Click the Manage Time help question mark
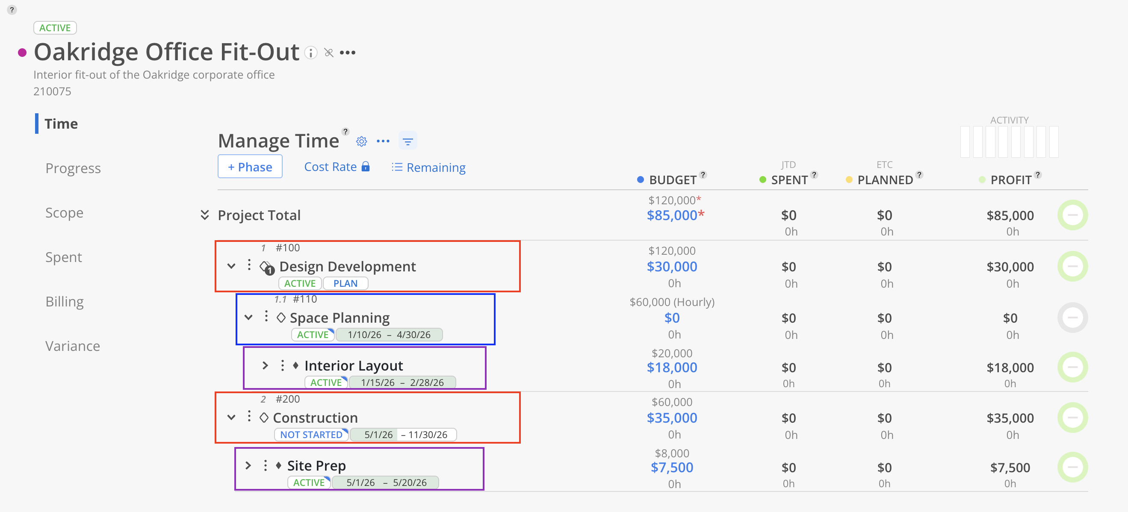This screenshot has width=1128, height=512. [x=345, y=132]
